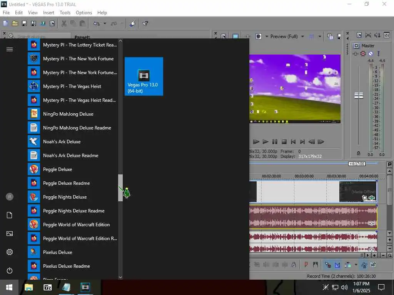Go to end in the preview transport
The image size is (394, 295).
tap(302, 142)
